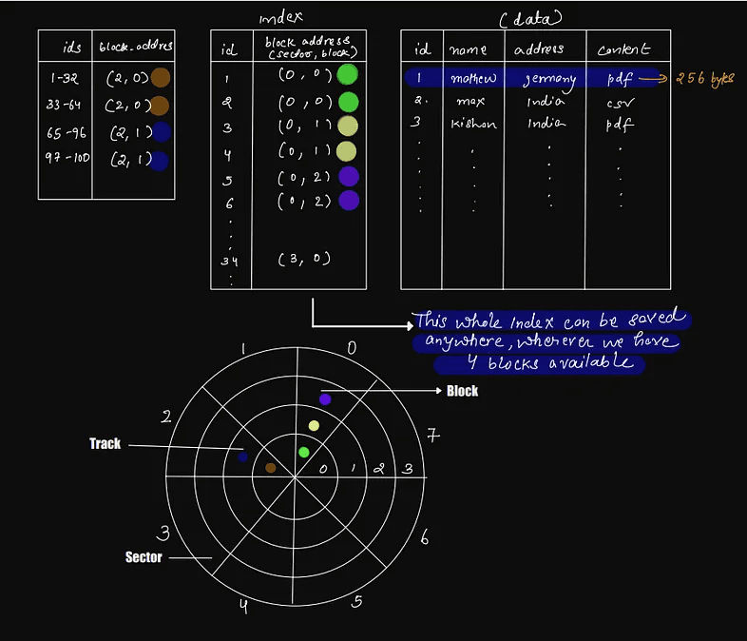Click the green dot in index row 1
747x641 pixels.
point(348,75)
